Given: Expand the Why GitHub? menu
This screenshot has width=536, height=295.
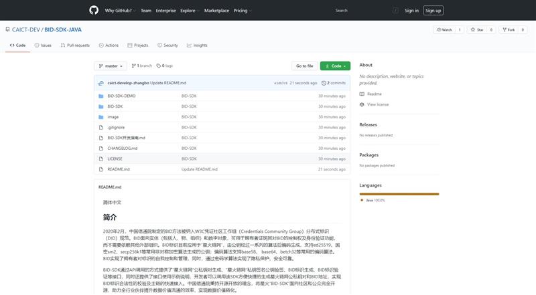Looking at the screenshot, I should (120, 11).
